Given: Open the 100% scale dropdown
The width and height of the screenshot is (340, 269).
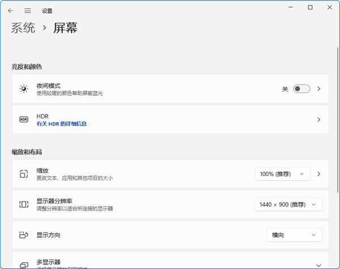Looking at the screenshot, I should (282, 174).
